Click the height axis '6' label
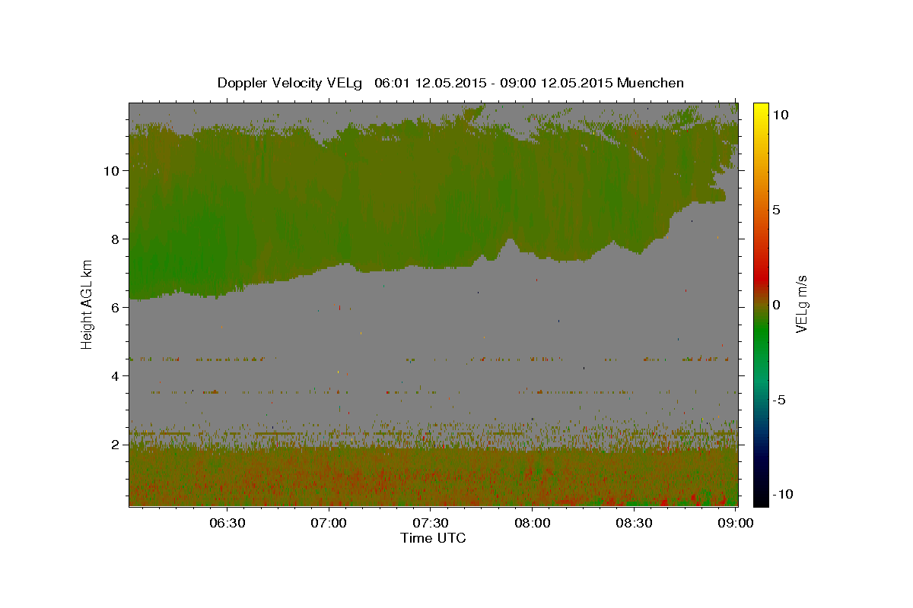This screenshot has height=608, width=913. pyautogui.click(x=116, y=307)
